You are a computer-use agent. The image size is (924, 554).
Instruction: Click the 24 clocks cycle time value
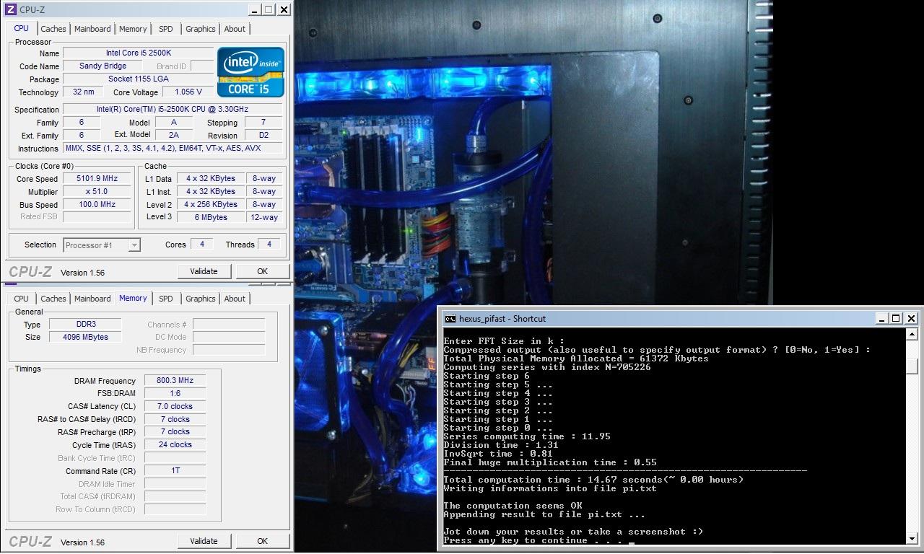tap(175, 444)
